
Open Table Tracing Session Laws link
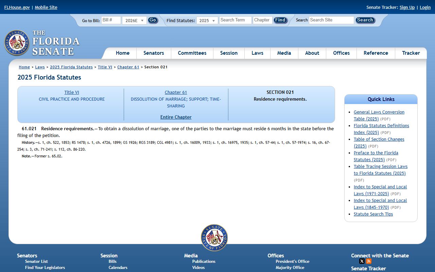[x=381, y=170]
